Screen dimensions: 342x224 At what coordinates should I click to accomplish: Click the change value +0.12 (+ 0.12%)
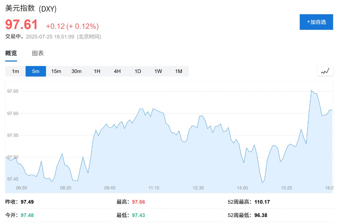click(x=72, y=26)
